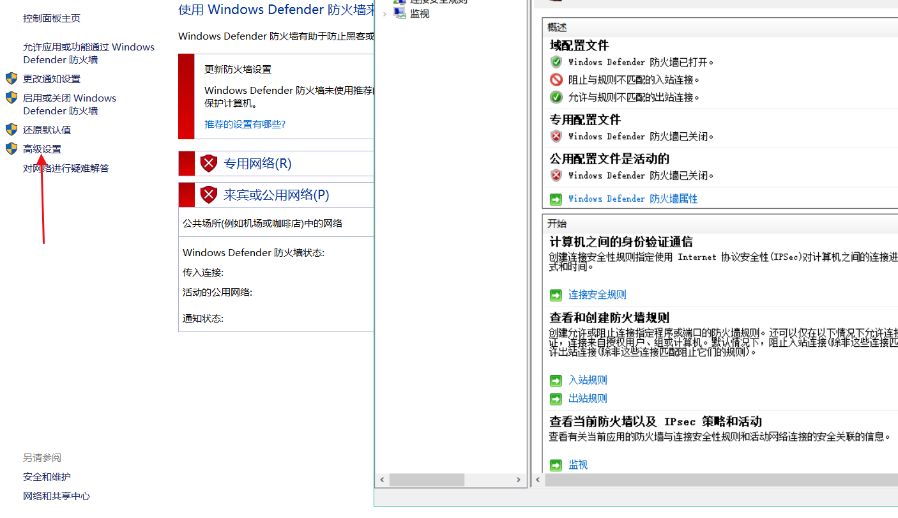Image resolution: width=898 pixels, height=518 pixels.
Task: Click 传入连接: label
Action: click(x=203, y=273)
